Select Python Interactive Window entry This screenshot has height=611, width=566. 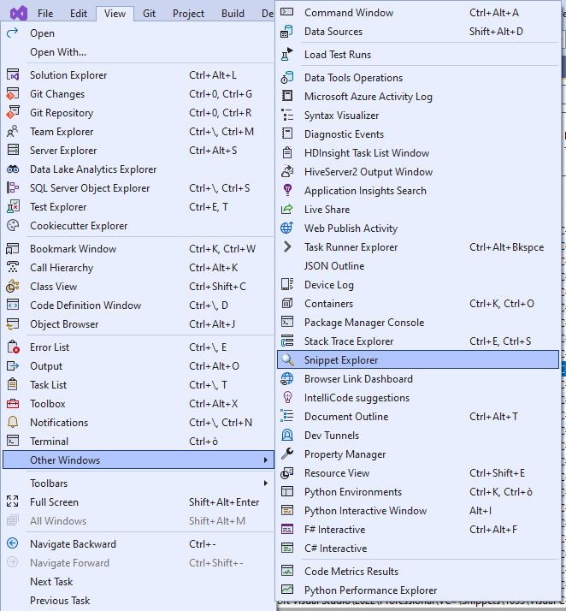tap(418, 511)
